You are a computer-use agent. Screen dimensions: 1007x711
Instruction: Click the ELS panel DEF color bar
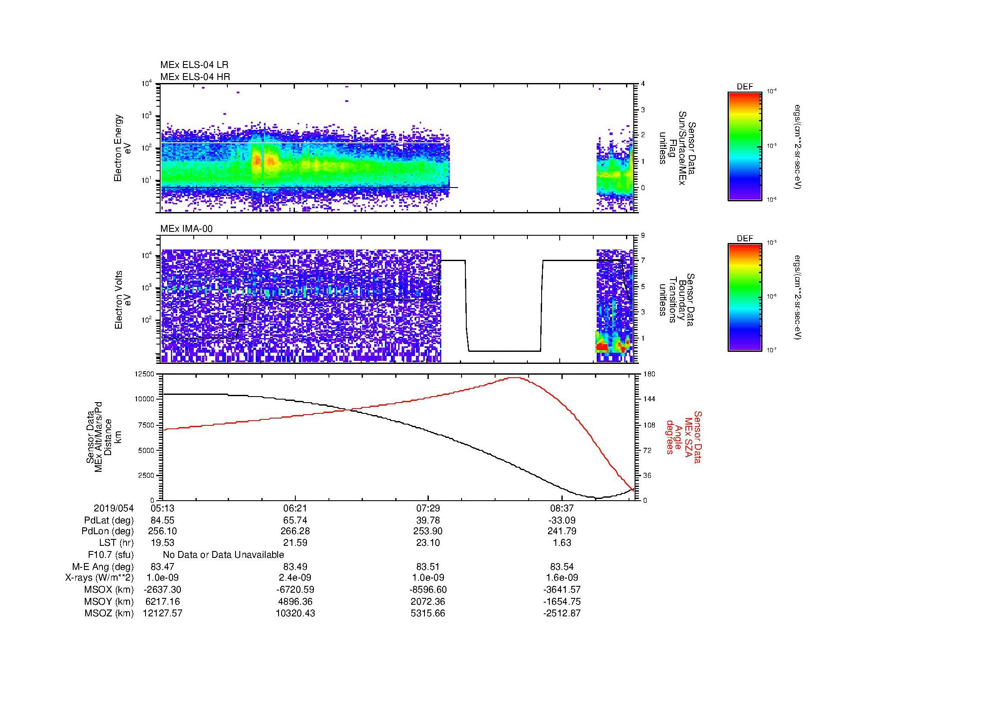(745, 146)
